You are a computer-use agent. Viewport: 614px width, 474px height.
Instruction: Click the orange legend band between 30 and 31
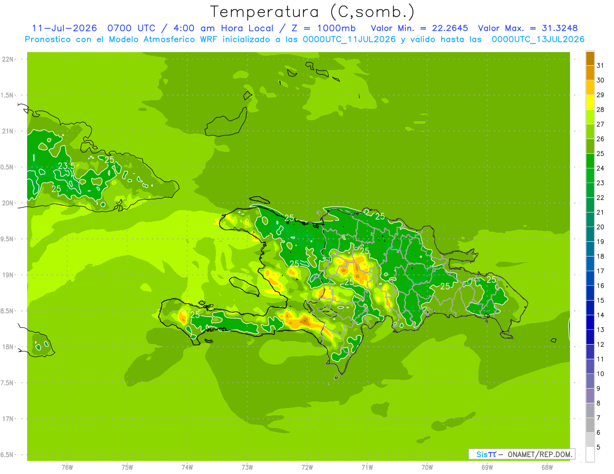[x=590, y=73]
